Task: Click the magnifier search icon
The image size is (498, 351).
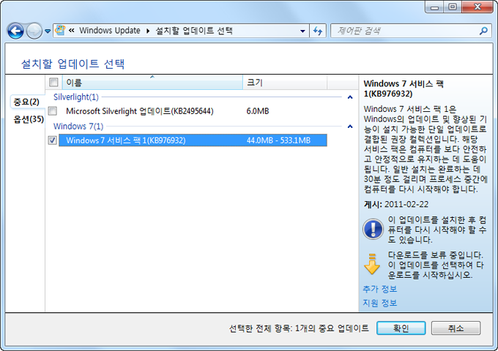Action: [x=483, y=31]
